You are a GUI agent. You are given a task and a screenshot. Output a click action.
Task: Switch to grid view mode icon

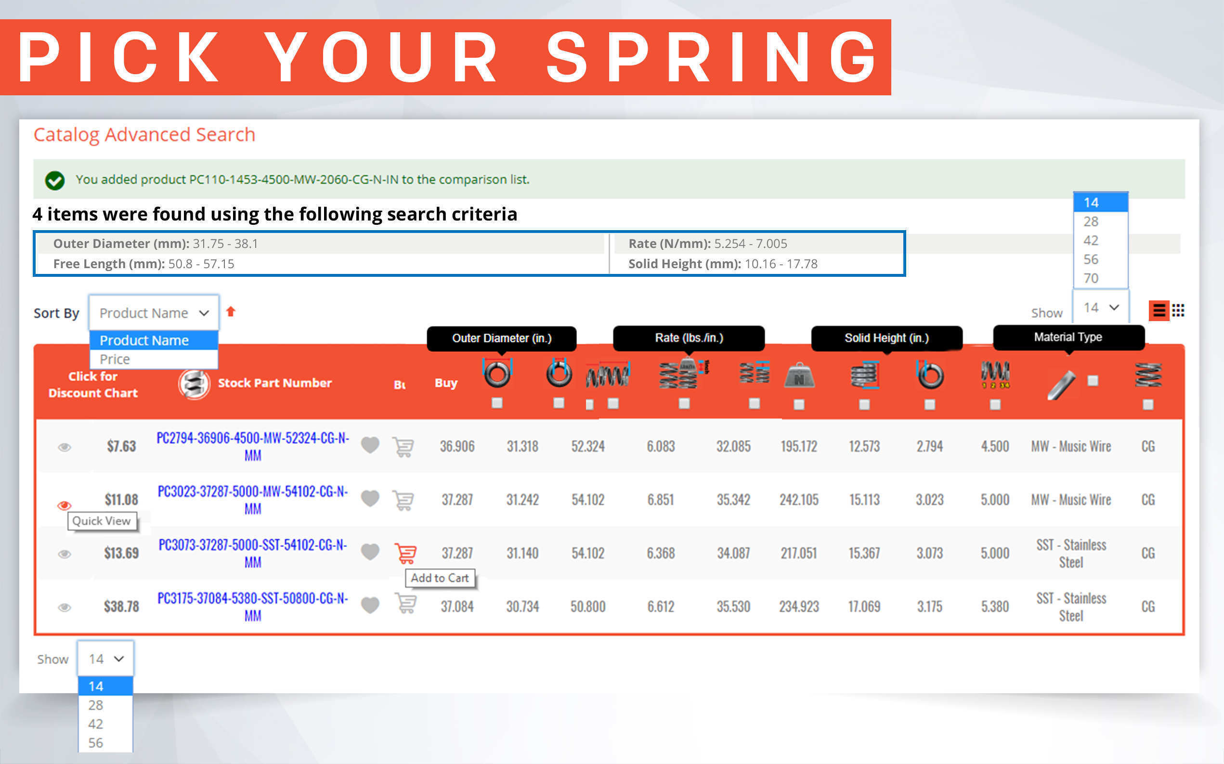1178,310
